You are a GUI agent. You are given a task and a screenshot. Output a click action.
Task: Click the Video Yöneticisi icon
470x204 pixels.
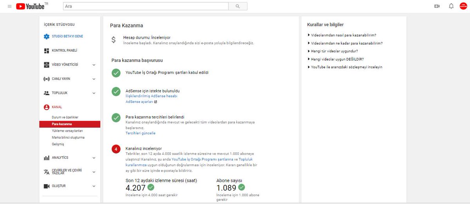(47, 64)
